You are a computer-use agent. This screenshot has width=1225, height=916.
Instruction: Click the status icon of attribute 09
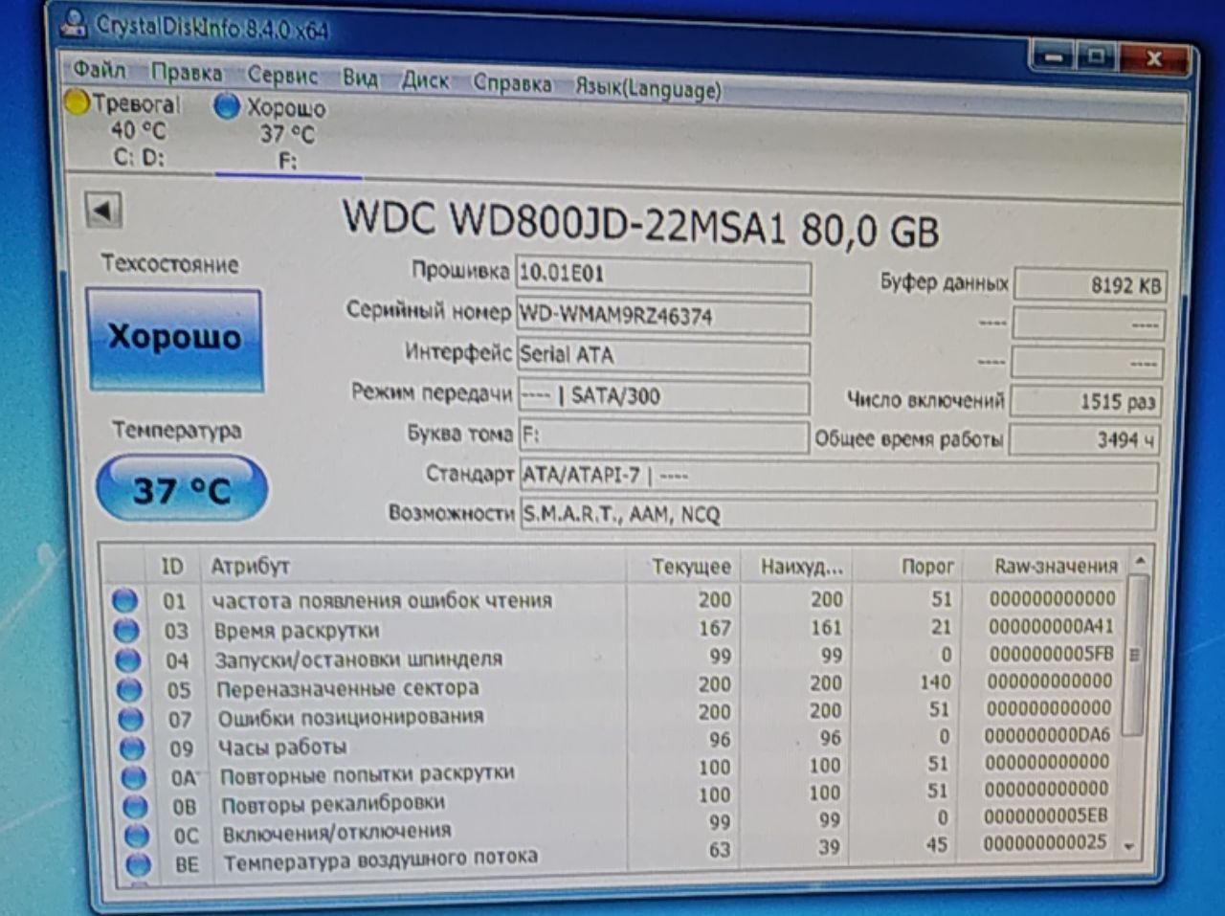coord(133,748)
